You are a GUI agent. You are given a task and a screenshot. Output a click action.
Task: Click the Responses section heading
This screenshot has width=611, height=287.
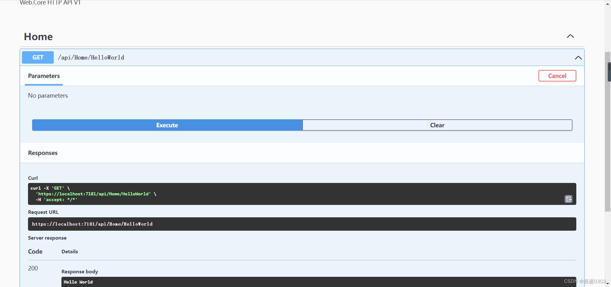(x=42, y=153)
